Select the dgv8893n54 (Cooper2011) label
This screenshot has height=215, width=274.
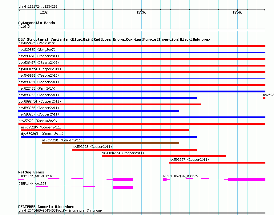(42, 134)
